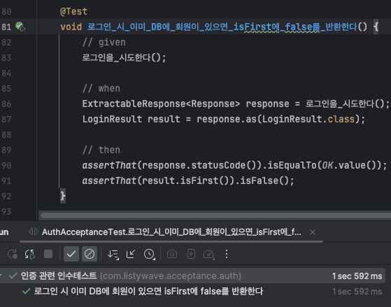The height and width of the screenshot is (307, 391).
Task: Stop the running test process
Action: click(48, 254)
